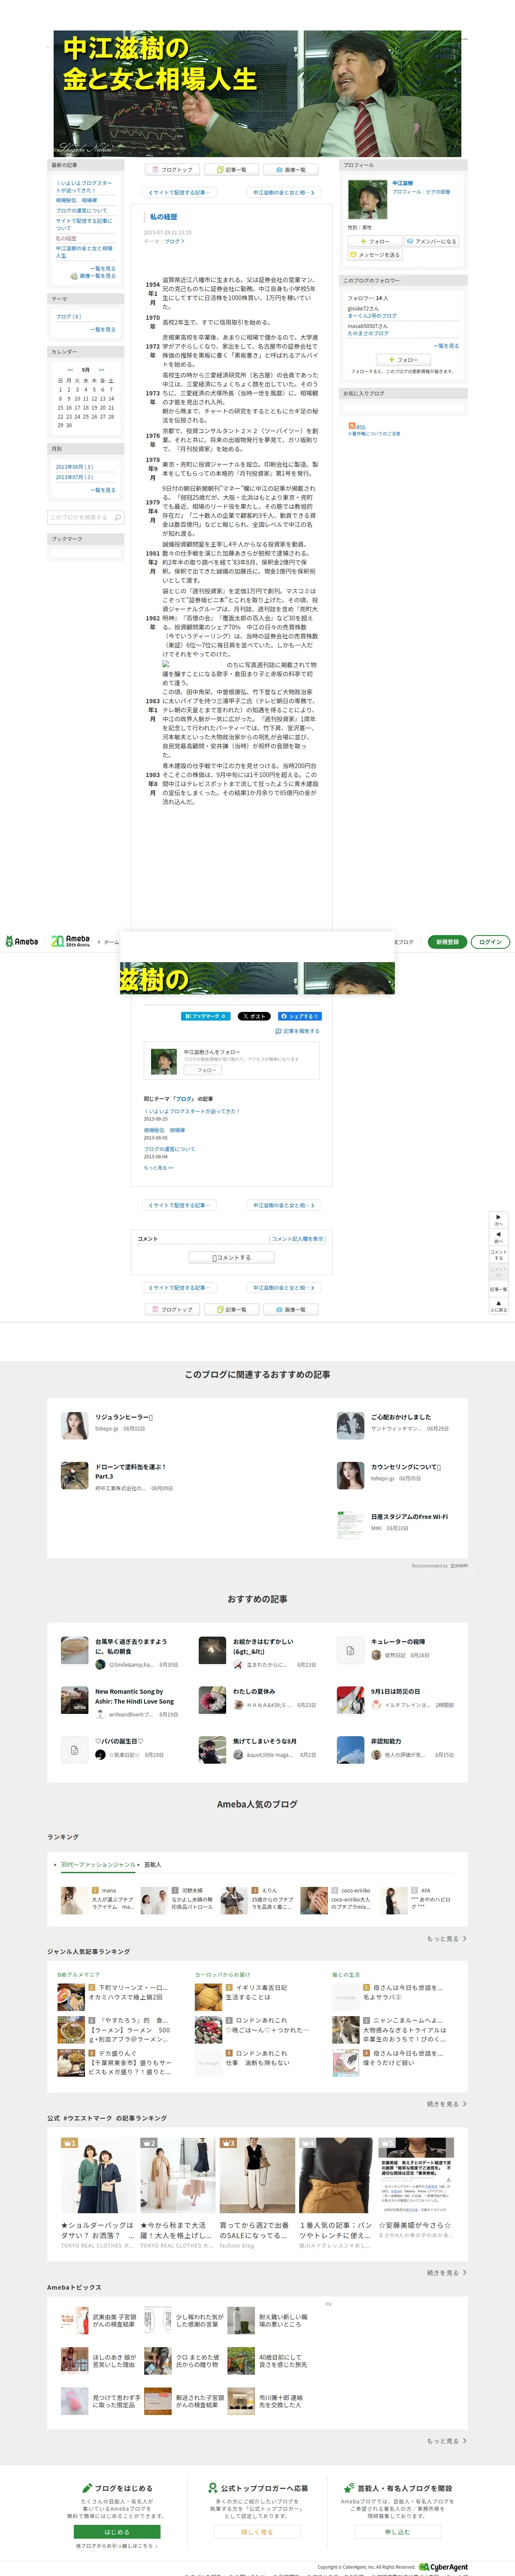
Task: Click コメントする button
Action: coord(232,1257)
